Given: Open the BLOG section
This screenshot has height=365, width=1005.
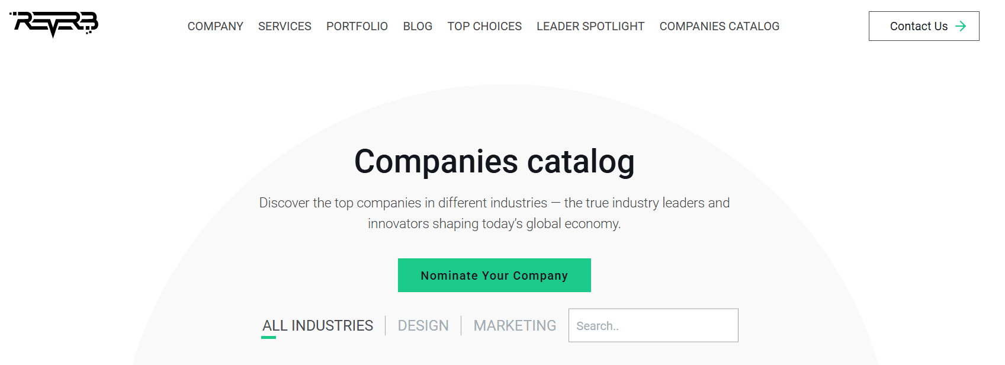Looking at the screenshot, I should 418,26.
